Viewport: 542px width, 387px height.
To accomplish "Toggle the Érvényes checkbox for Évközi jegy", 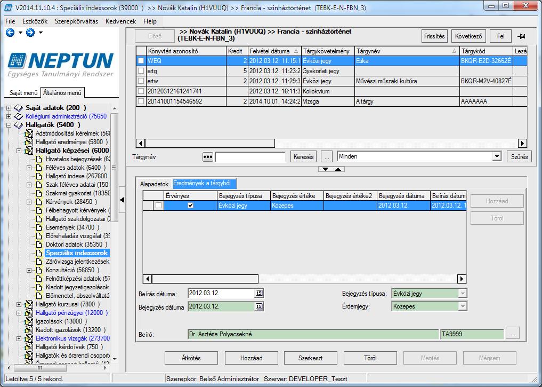I will [x=190, y=206].
